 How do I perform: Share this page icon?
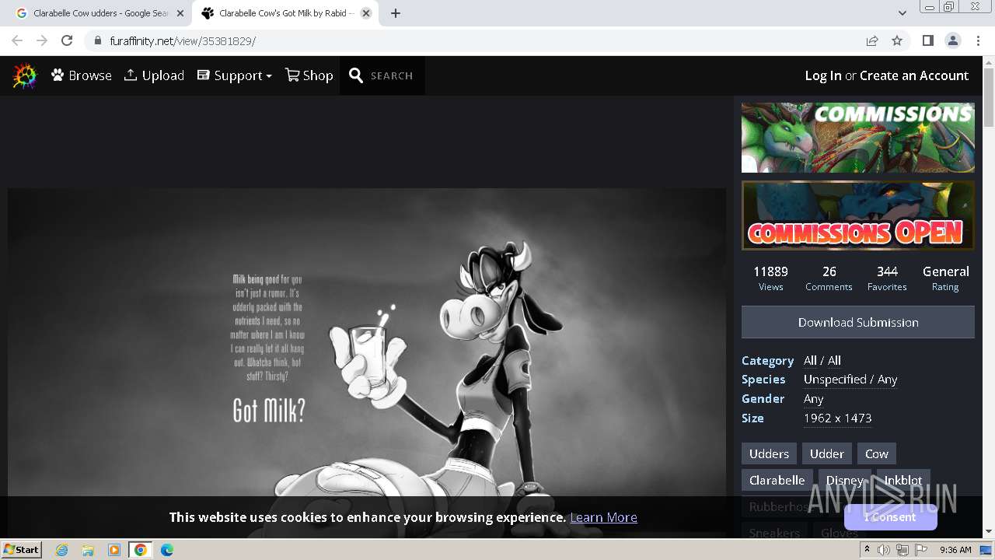(x=872, y=40)
